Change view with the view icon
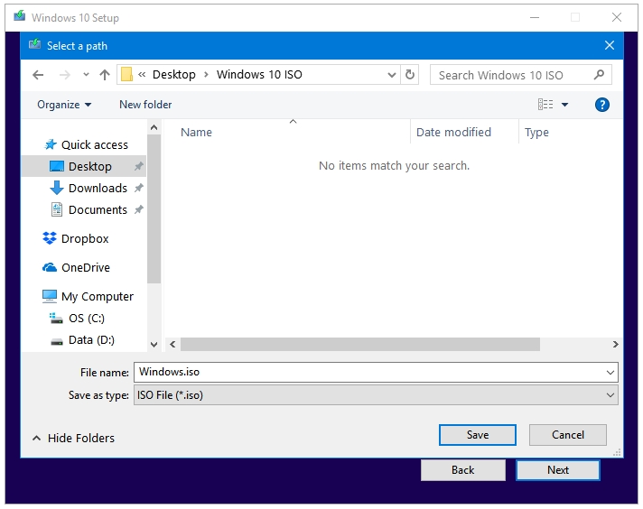Screen dimensions: 643x509 click(x=545, y=105)
